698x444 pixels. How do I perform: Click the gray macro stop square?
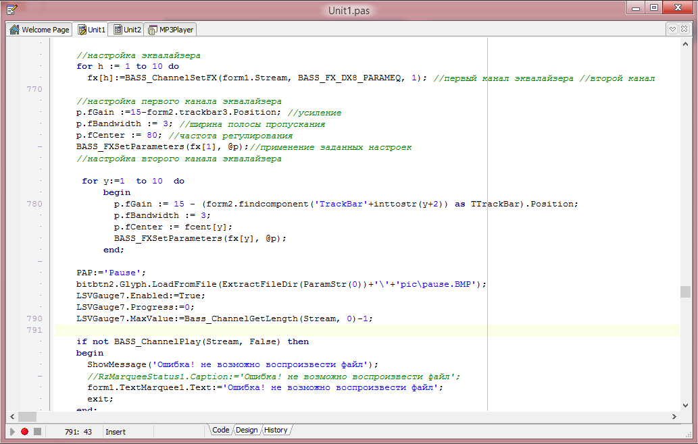(37, 431)
